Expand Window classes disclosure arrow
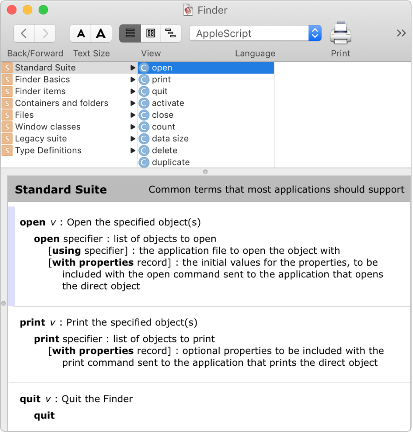Image resolution: width=413 pixels, height=433 pixels. pos(133,127)
